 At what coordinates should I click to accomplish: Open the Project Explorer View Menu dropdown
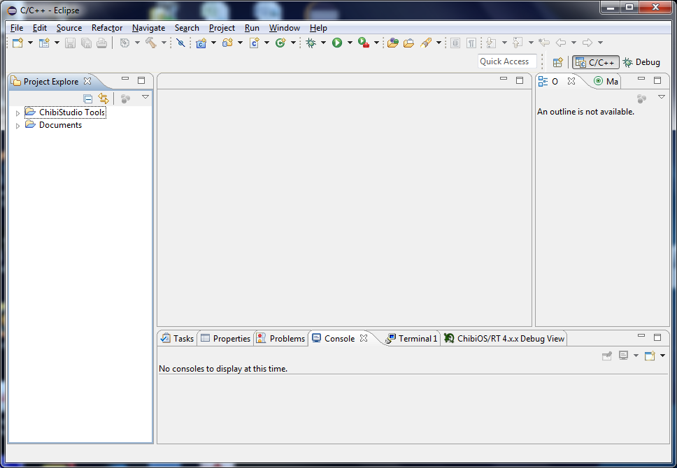click(x=145, y=97)
